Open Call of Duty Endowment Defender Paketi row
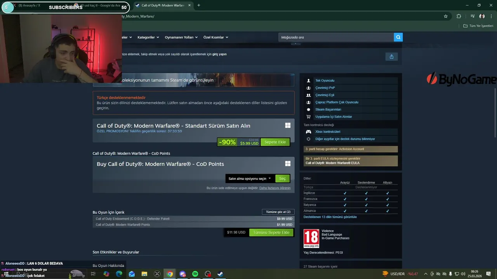 point(193,219)
